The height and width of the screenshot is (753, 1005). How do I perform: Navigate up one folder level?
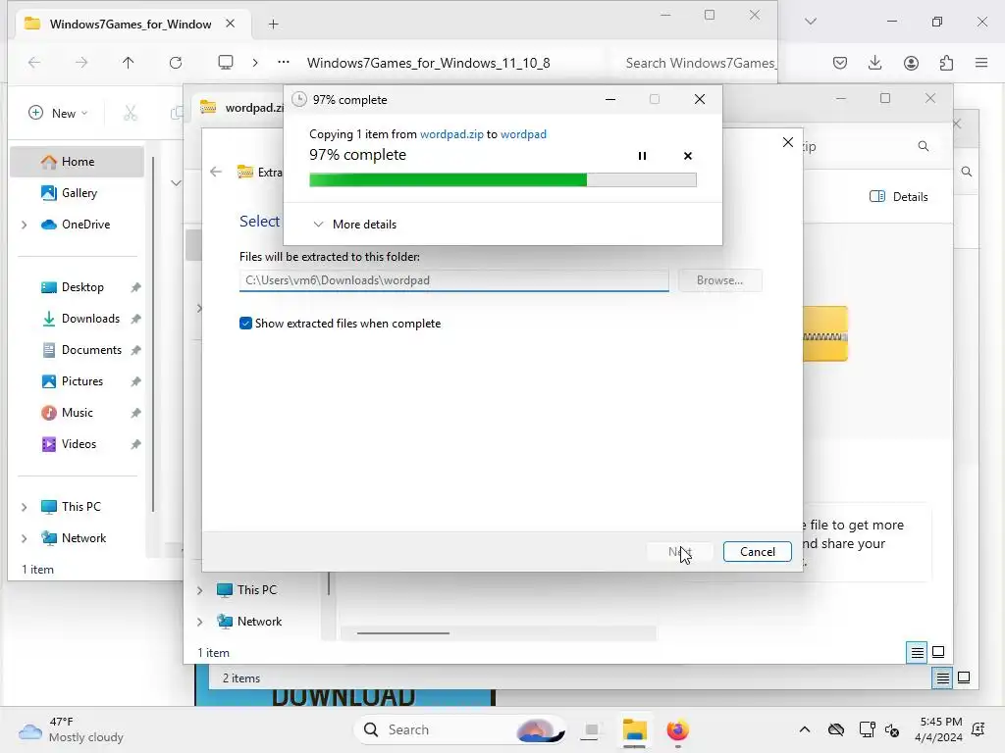tap(129, 62)
